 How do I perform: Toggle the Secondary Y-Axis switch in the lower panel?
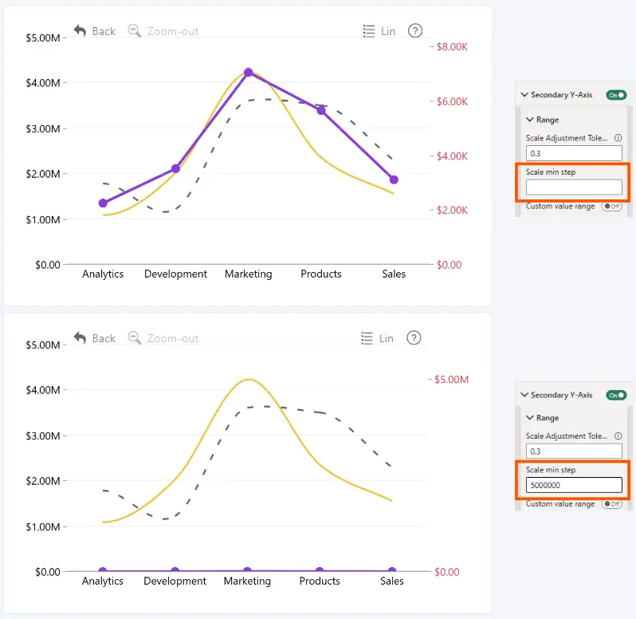point(616,396)
